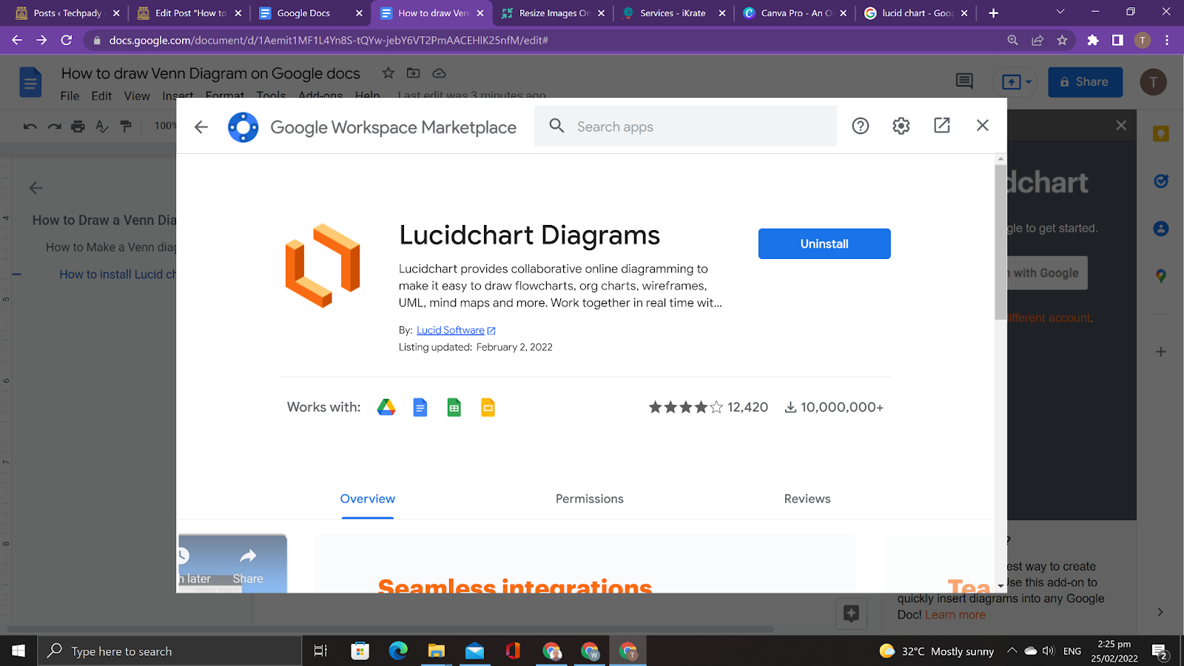This screenshot has width=1184, height=666.
Task: Open Marketplace settings gear
Action: click(901, 126)
